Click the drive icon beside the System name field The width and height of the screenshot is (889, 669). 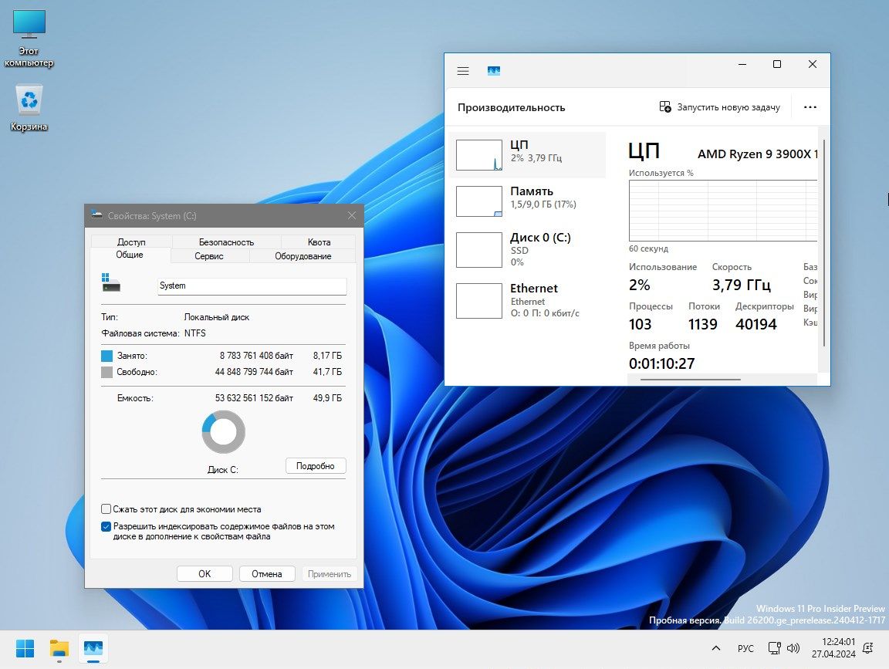111,282
